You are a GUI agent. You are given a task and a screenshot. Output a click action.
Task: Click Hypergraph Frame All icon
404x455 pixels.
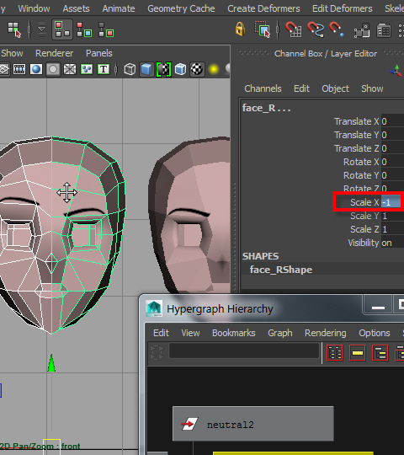335,353
